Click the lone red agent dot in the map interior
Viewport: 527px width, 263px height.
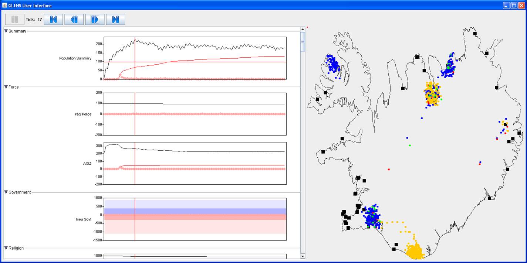(x=389, y=170)
